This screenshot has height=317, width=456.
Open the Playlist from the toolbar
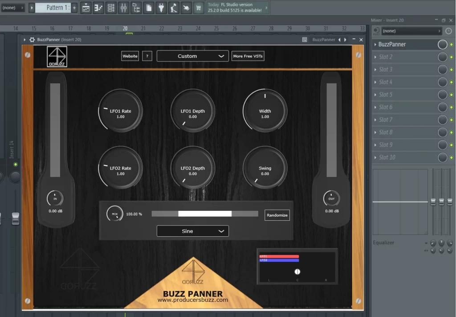tap(86, 8)
